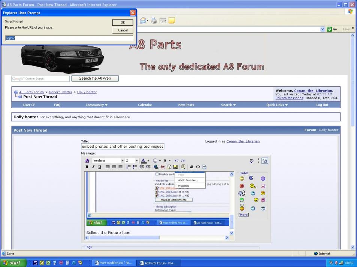Undo last edit in message editor

coord(176,161)
